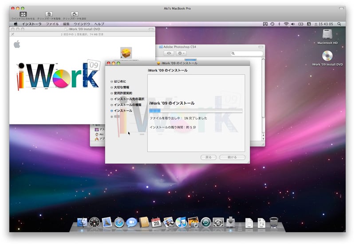This screenshot has width=355, height=245.
Task: Click the fit-to-window screen sharing toolbar icon
Action: pos(23,14)
